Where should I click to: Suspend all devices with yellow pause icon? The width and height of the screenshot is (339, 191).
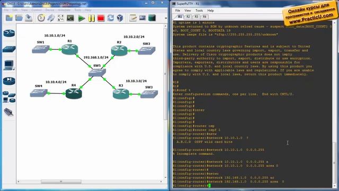click(91, 18)
